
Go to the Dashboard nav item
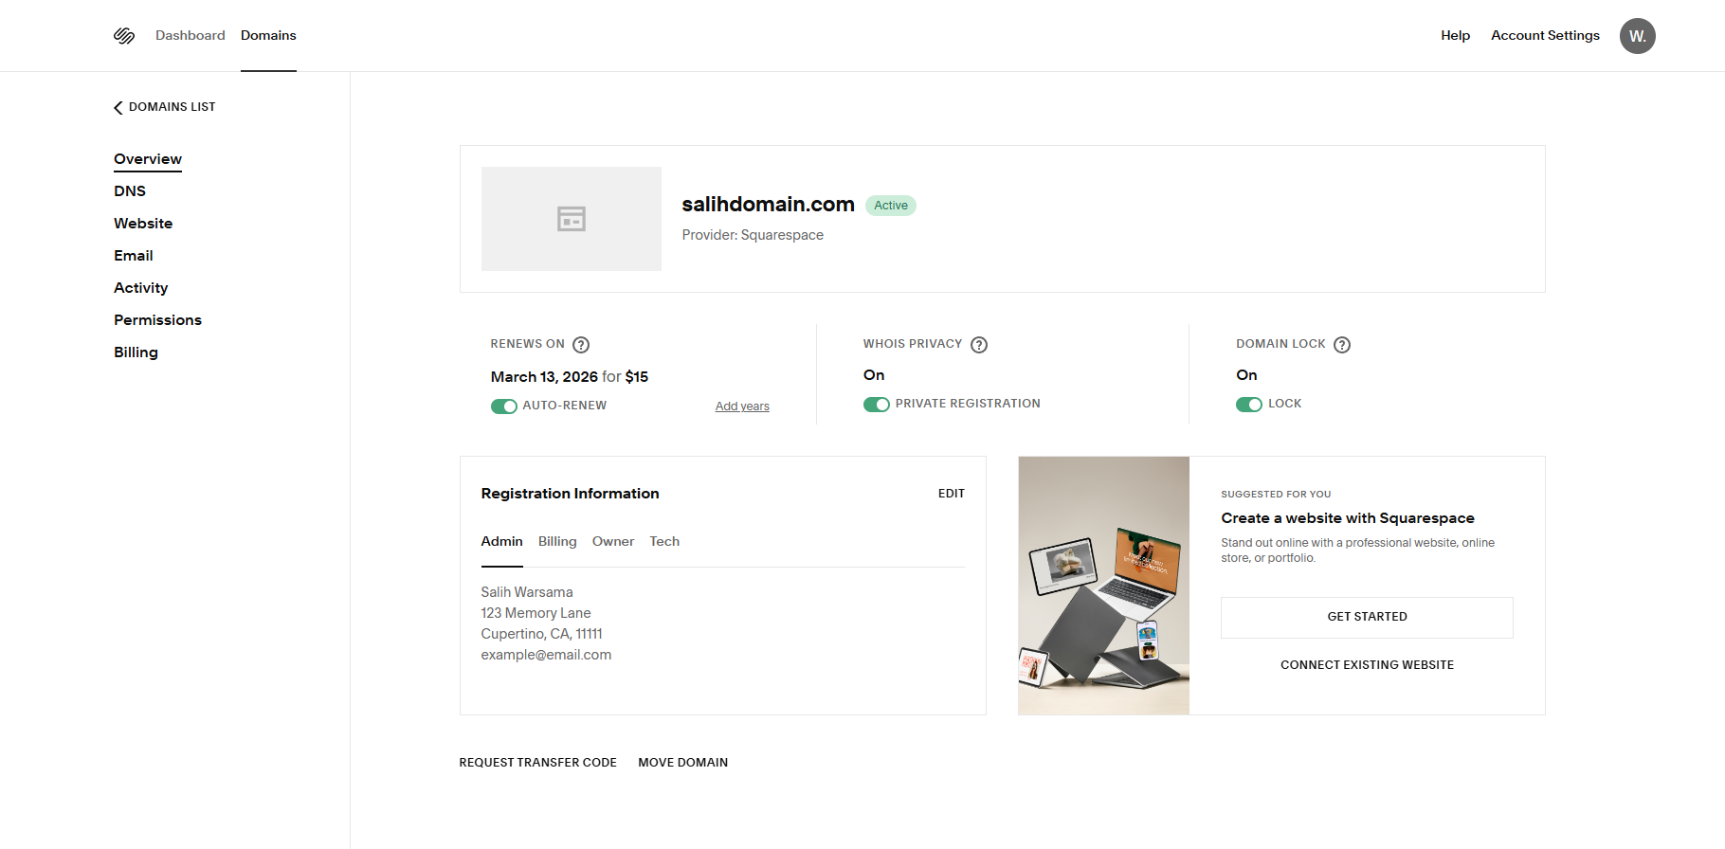pos(191,35)
